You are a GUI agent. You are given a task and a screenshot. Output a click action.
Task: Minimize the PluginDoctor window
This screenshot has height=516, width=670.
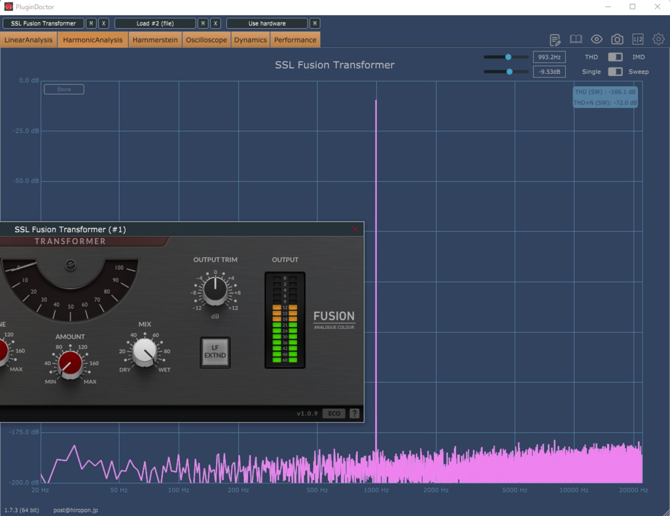click(608, 7)
